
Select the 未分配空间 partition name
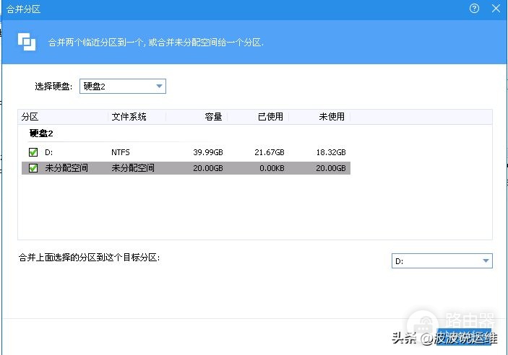tap(66, 168)
